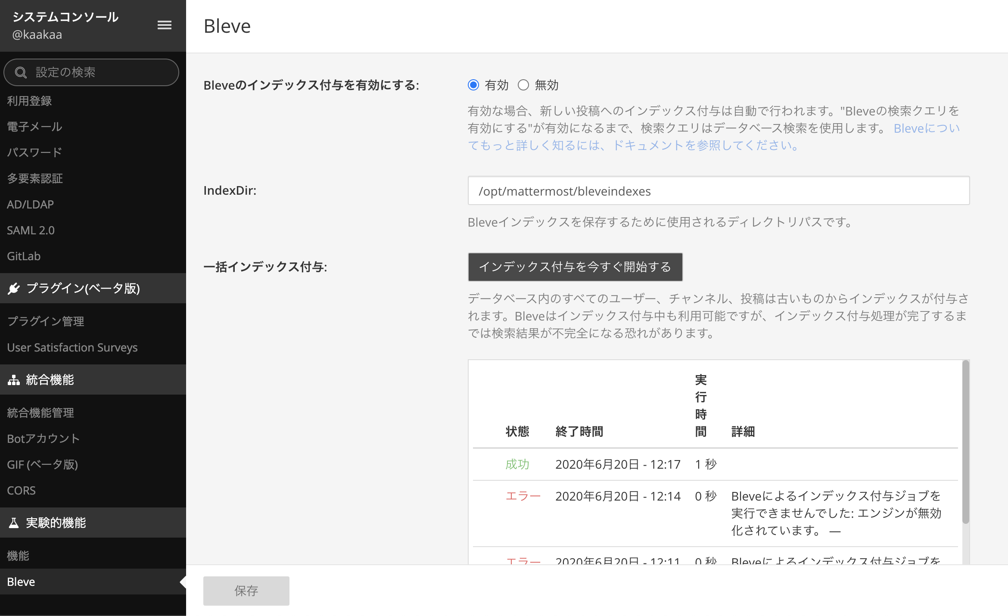The width and height of the screenshot is (1008, 616).
Task: Open 機能 under 実験的機能 in the sidebar
Action: pyautogui.click(x=18, y=556)
